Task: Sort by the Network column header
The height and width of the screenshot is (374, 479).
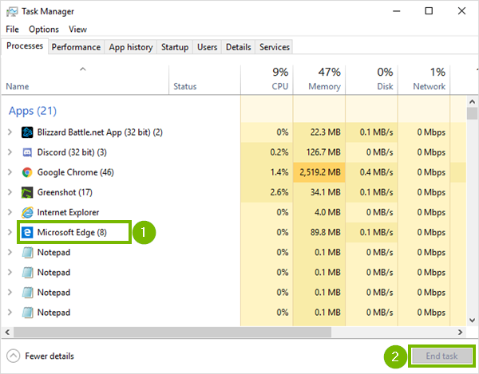Action: pyautogui.click(x=424, y=79)
